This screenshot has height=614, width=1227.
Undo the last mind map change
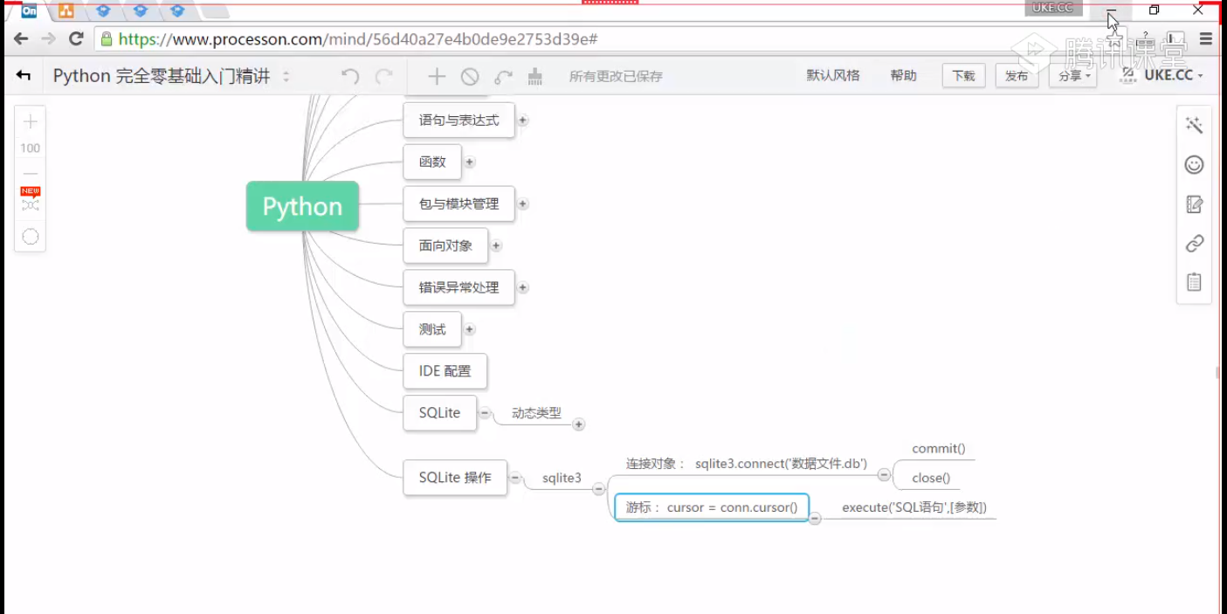(x=350, y=77)
